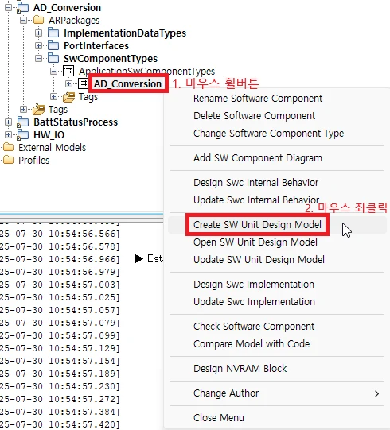Click the Tags folder icon under AD_Conversion package
Viewport: 390px width, 430px height.
[38, 110]
